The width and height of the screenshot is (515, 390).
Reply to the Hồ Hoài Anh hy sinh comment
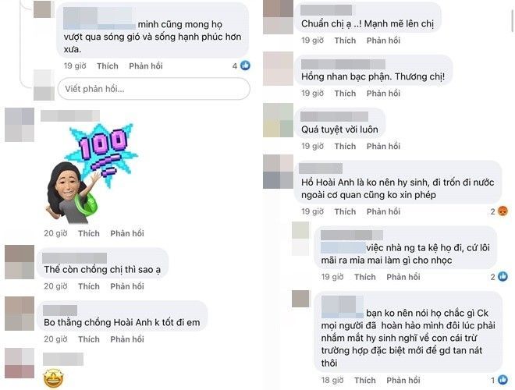[383, 211]
